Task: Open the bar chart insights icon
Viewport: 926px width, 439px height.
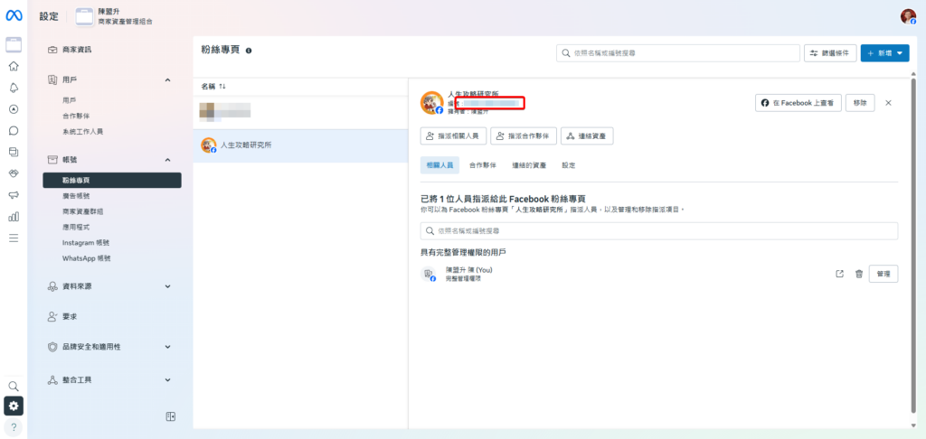Action: [14, 217]
